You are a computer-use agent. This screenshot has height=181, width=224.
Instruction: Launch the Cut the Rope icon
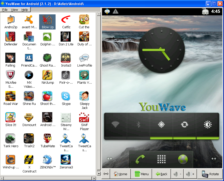coord(84,20)
